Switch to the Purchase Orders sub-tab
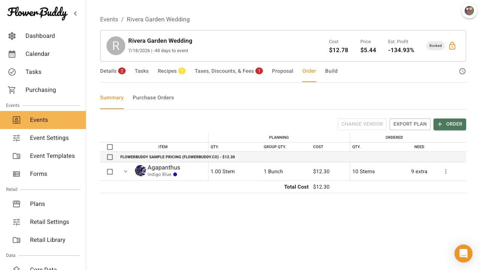 click(153, 97)
